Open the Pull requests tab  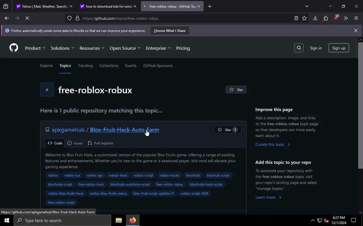point(100,143)
